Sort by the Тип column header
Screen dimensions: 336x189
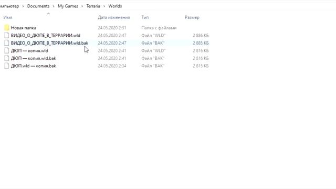145,17
